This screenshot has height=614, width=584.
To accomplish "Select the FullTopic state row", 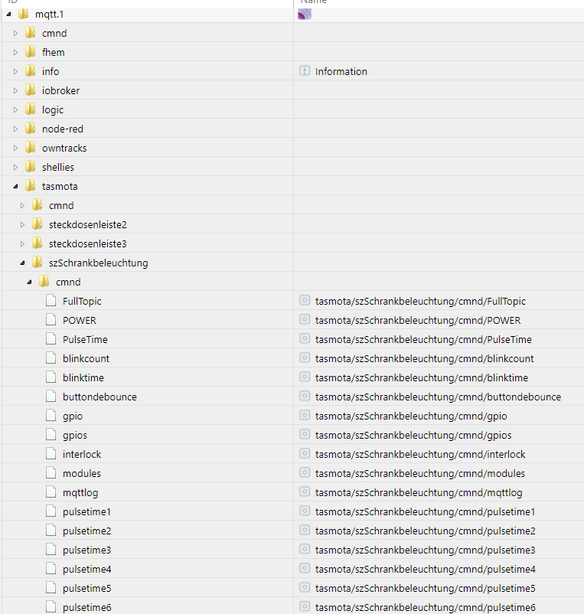I will click(x=293, y=301).
